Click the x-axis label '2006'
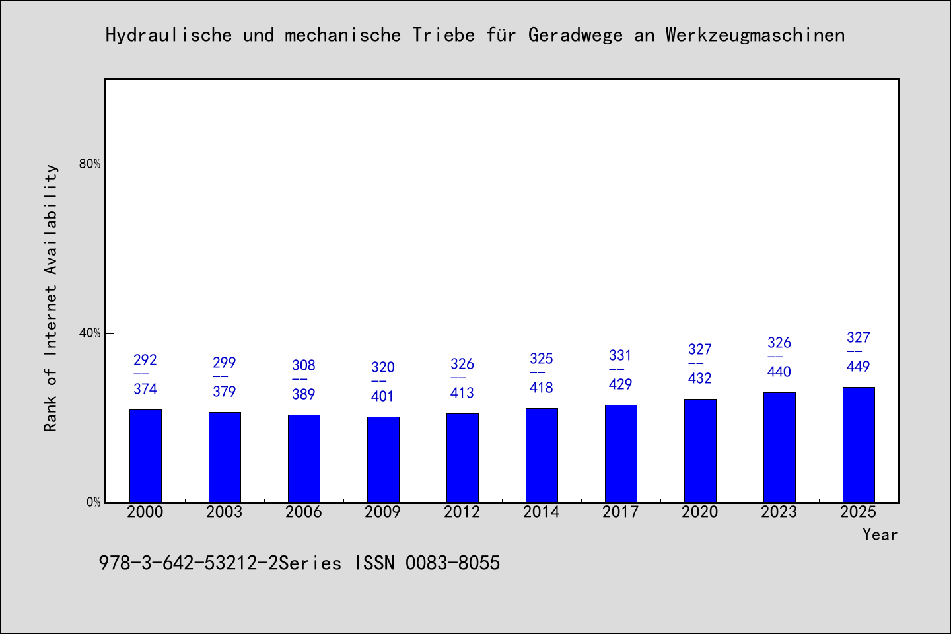This screenshot has height=634, width=951. (304, 512)
